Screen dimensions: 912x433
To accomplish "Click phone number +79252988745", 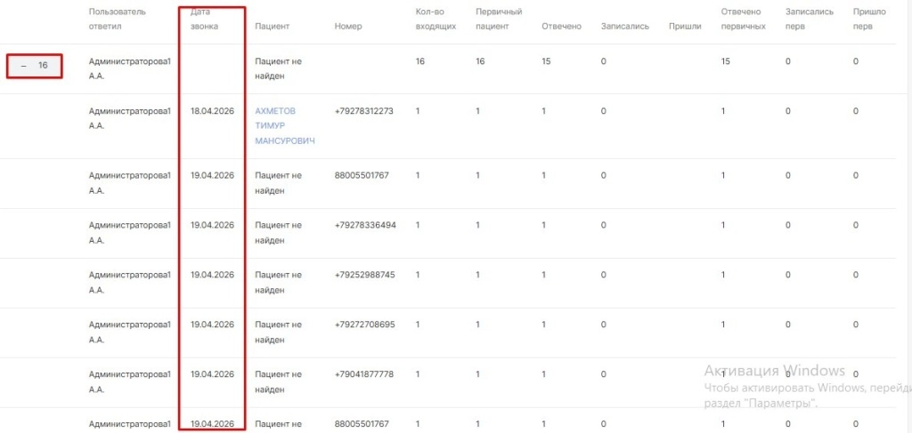I will pyautogui.click(x=364, y=275).
